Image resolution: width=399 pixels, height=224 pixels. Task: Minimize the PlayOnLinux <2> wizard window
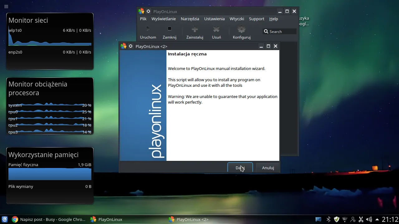click(261, 46)
